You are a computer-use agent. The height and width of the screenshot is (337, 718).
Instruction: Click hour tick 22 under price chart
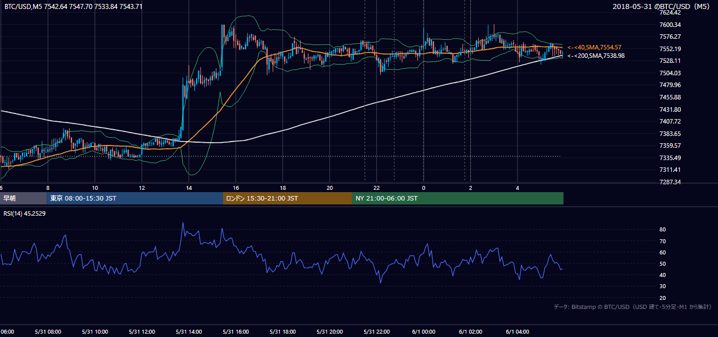click(x=377, y=188)
